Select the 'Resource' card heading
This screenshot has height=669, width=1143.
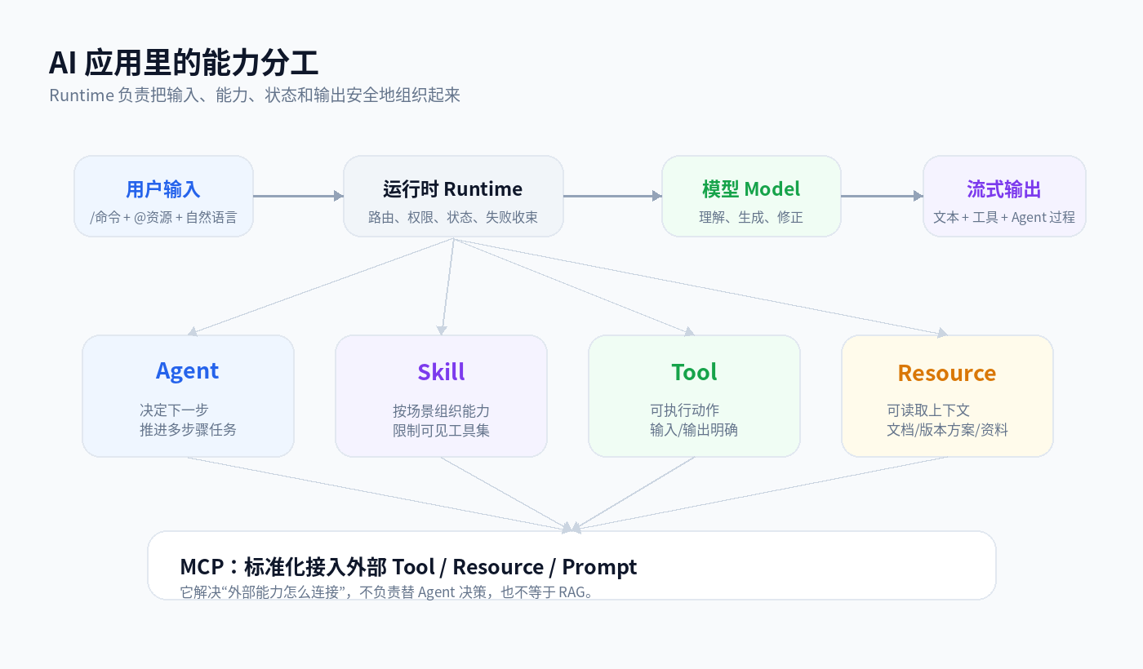click(x=947, y=373)
